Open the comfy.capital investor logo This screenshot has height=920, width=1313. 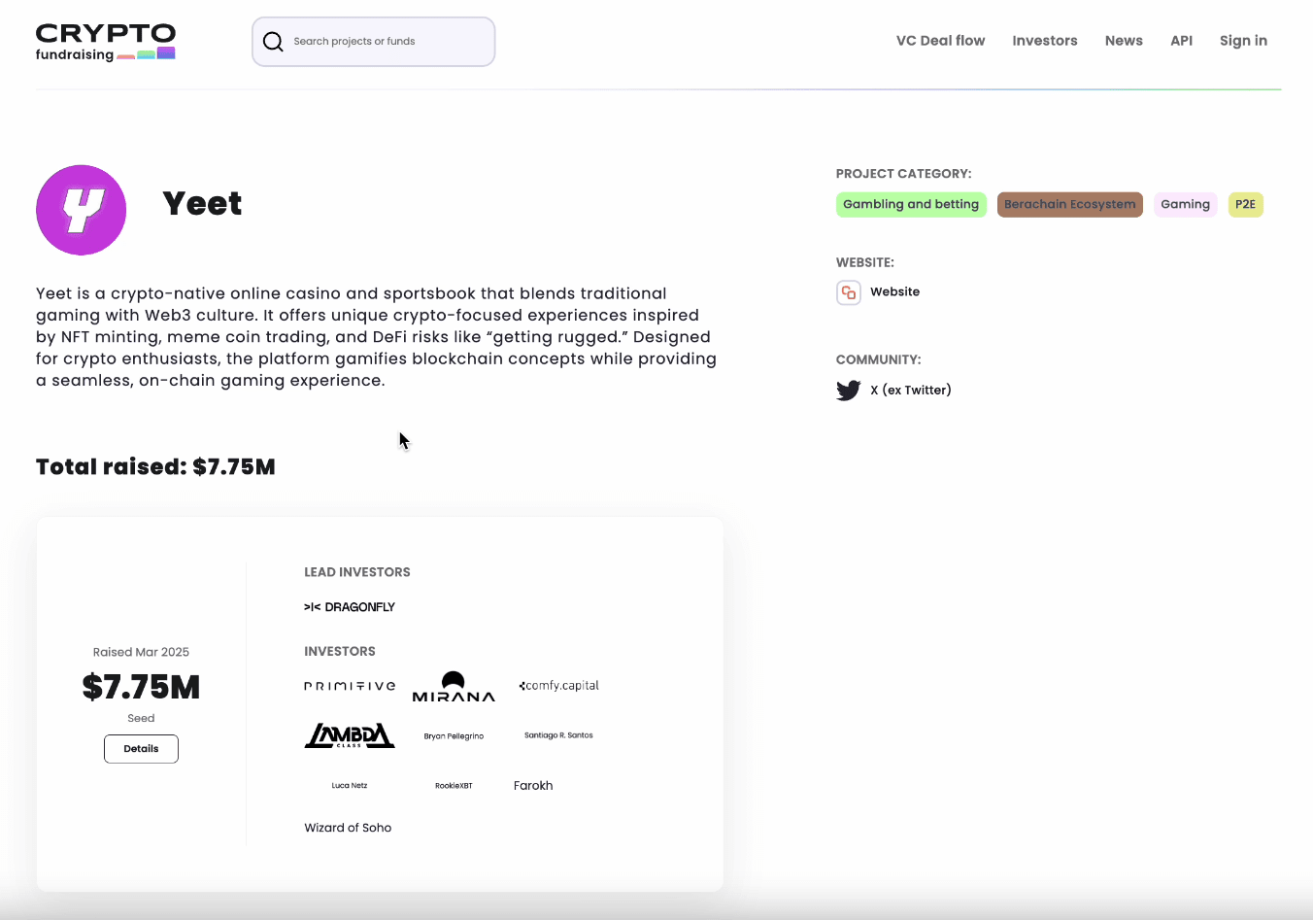click(558, 686)
